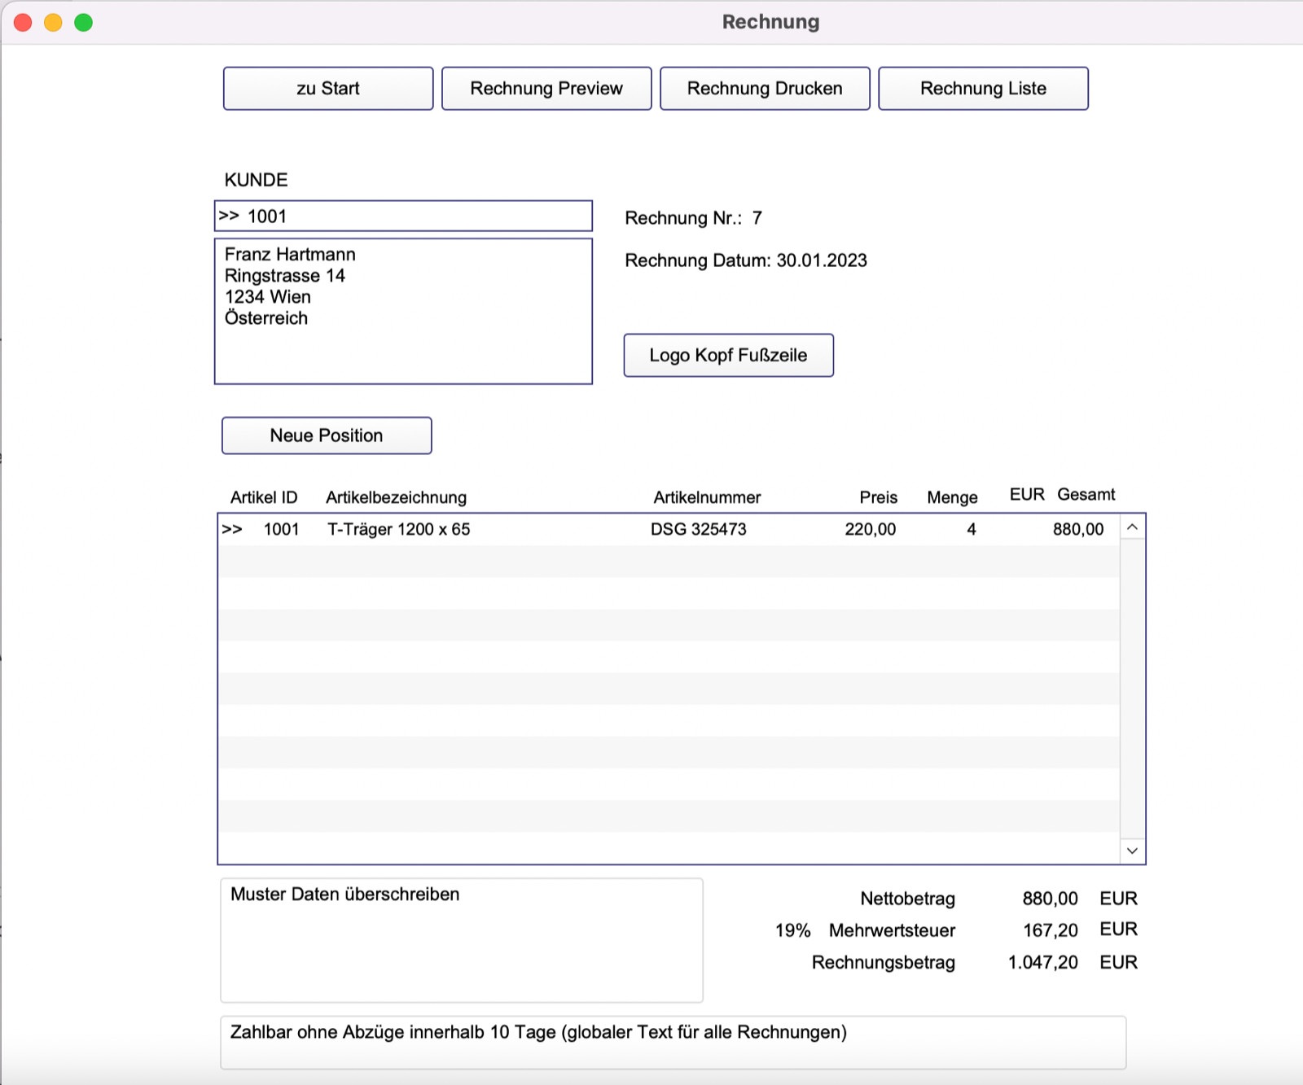Click the row Gesamt value 880,00
1303x1085 pixels.
pyautogui.click(x=1078, y=530)
